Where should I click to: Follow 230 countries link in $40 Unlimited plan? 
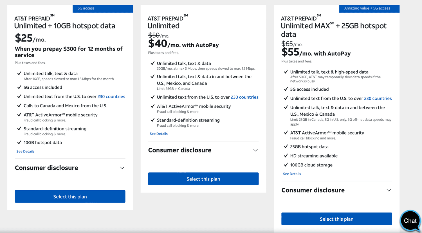244,97
